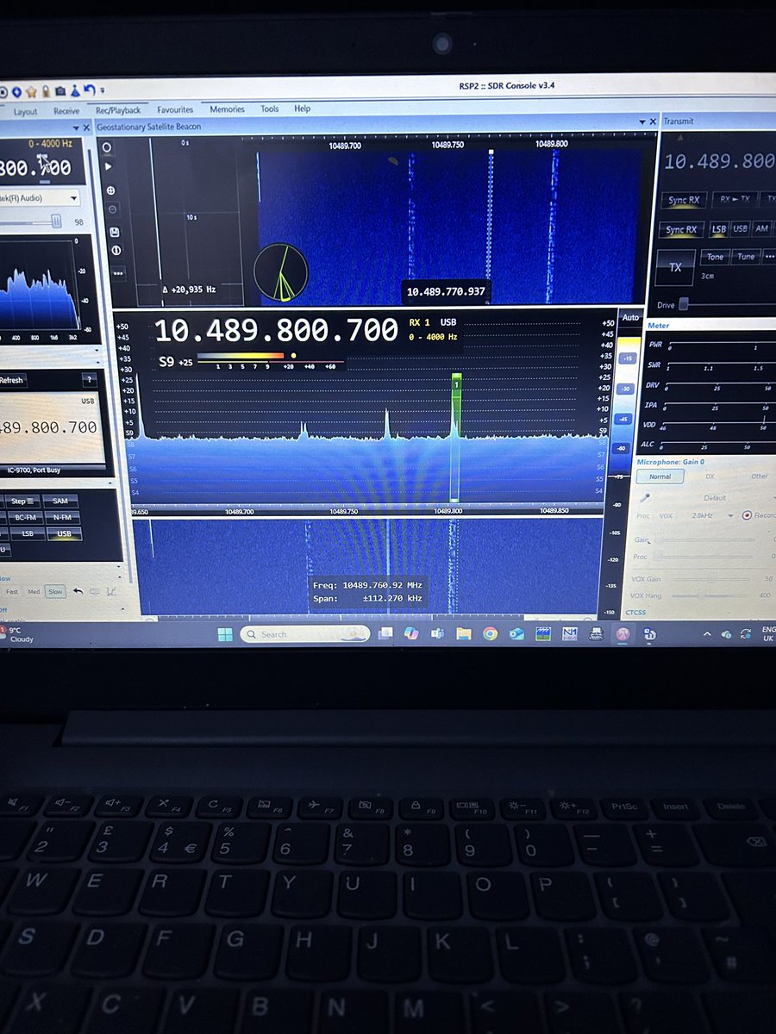The image size is (776, 1034).
Task: Click the chart icon beside AGC speeds
Action: [x=112, y=591]
